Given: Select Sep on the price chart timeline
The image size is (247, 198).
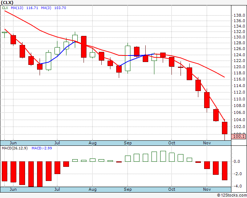Looking at the screenshot, I should [x=127, y=143].
